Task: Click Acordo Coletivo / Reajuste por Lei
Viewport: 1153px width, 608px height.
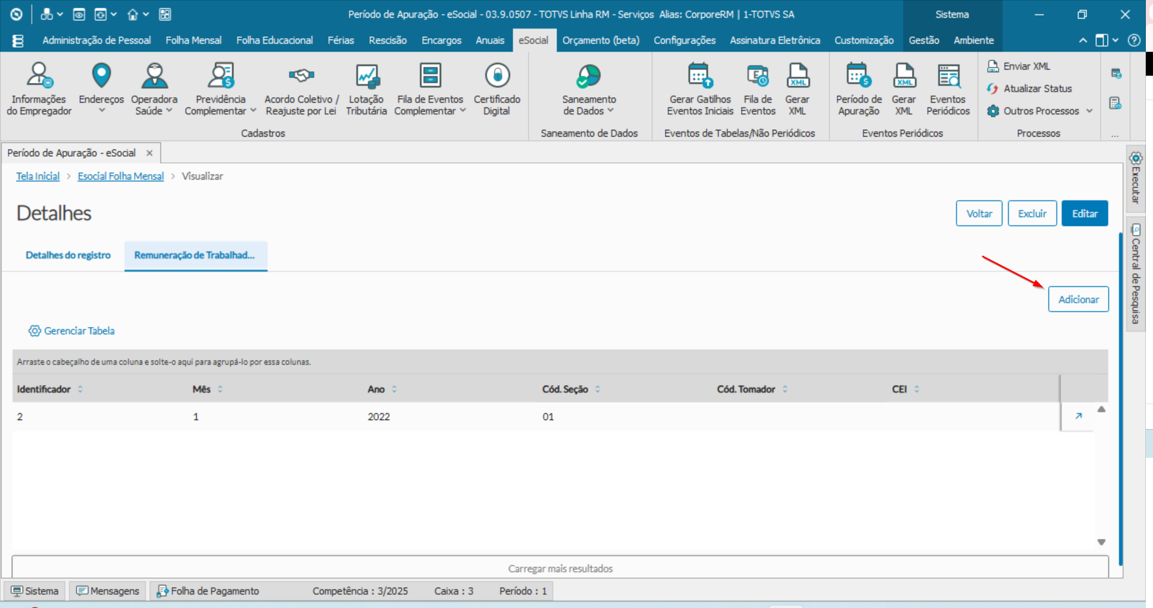Action: pos(301,88)
